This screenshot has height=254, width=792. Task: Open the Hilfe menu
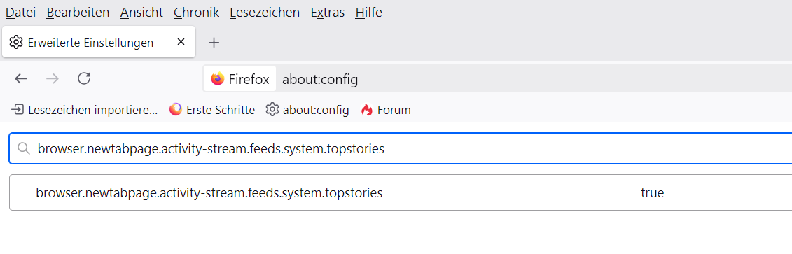(x=369, y=13)
